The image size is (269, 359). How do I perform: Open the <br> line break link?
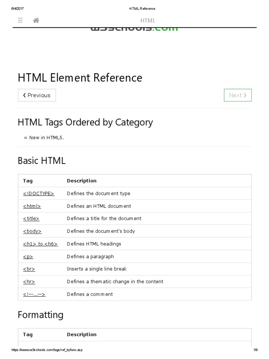(x=29, y=269)
